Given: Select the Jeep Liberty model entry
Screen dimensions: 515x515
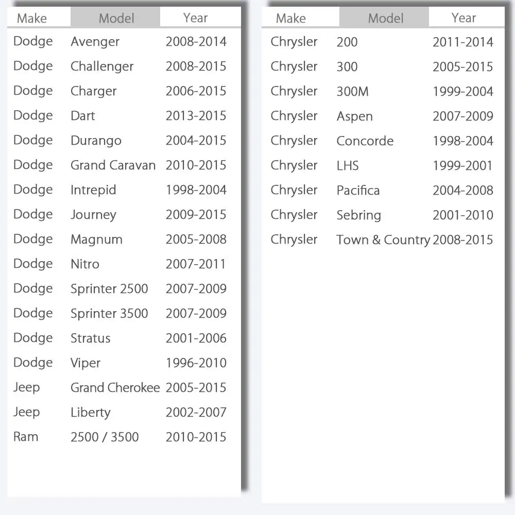Looking at the screenshot, I should click(x=90, y=413).
